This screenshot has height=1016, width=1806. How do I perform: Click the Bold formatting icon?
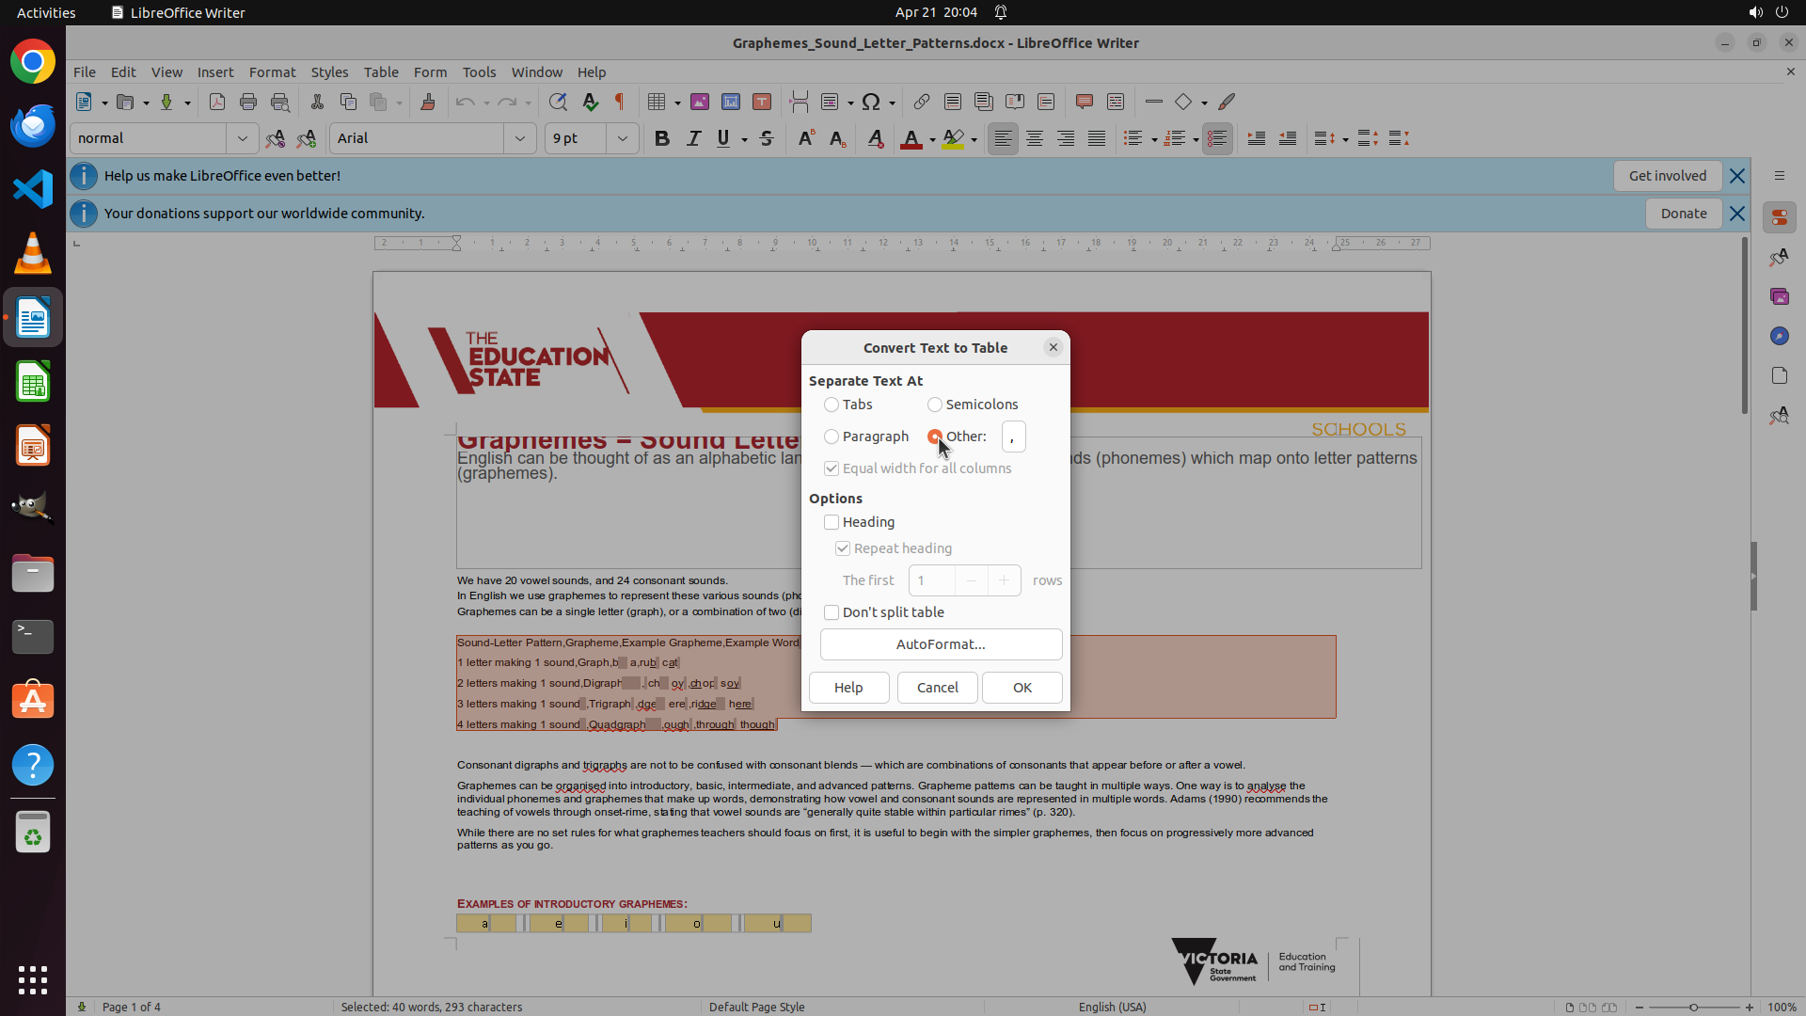[x=662, y=138]
